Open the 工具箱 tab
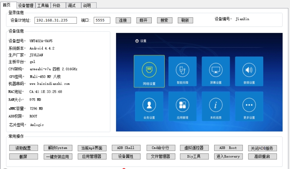290x169 pixels. (x=43, y=6)
